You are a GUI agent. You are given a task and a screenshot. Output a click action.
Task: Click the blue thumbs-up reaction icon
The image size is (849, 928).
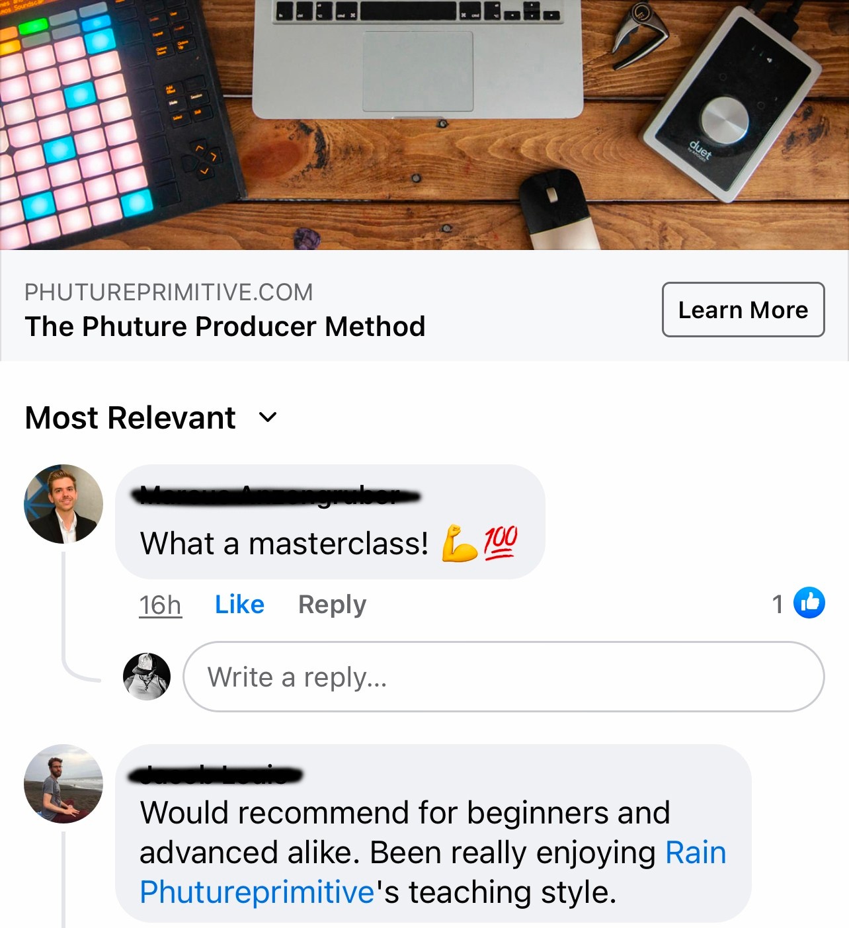click(x=809, y=603)
